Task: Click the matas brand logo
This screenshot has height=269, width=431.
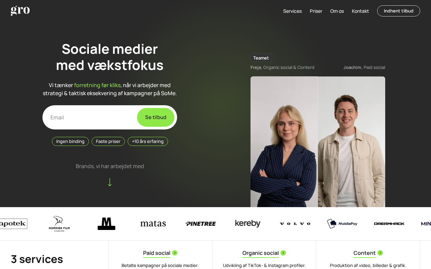Action: 153,224
